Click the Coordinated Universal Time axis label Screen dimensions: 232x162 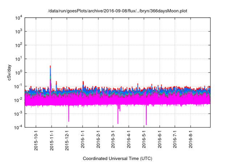tap(117, 158)
